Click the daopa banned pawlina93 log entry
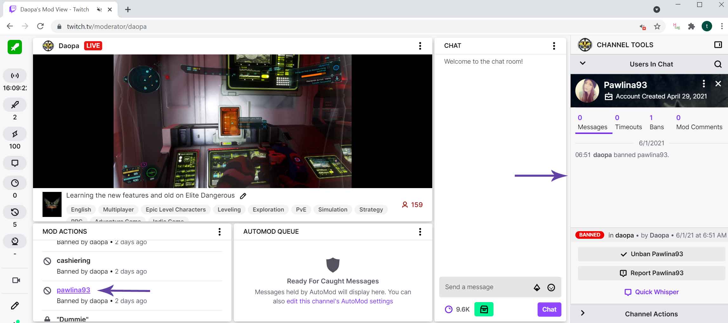 622,155
